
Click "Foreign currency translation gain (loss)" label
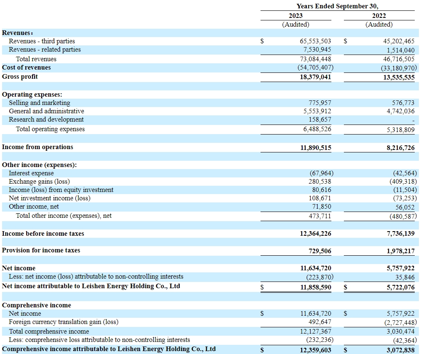coord(63,322)
